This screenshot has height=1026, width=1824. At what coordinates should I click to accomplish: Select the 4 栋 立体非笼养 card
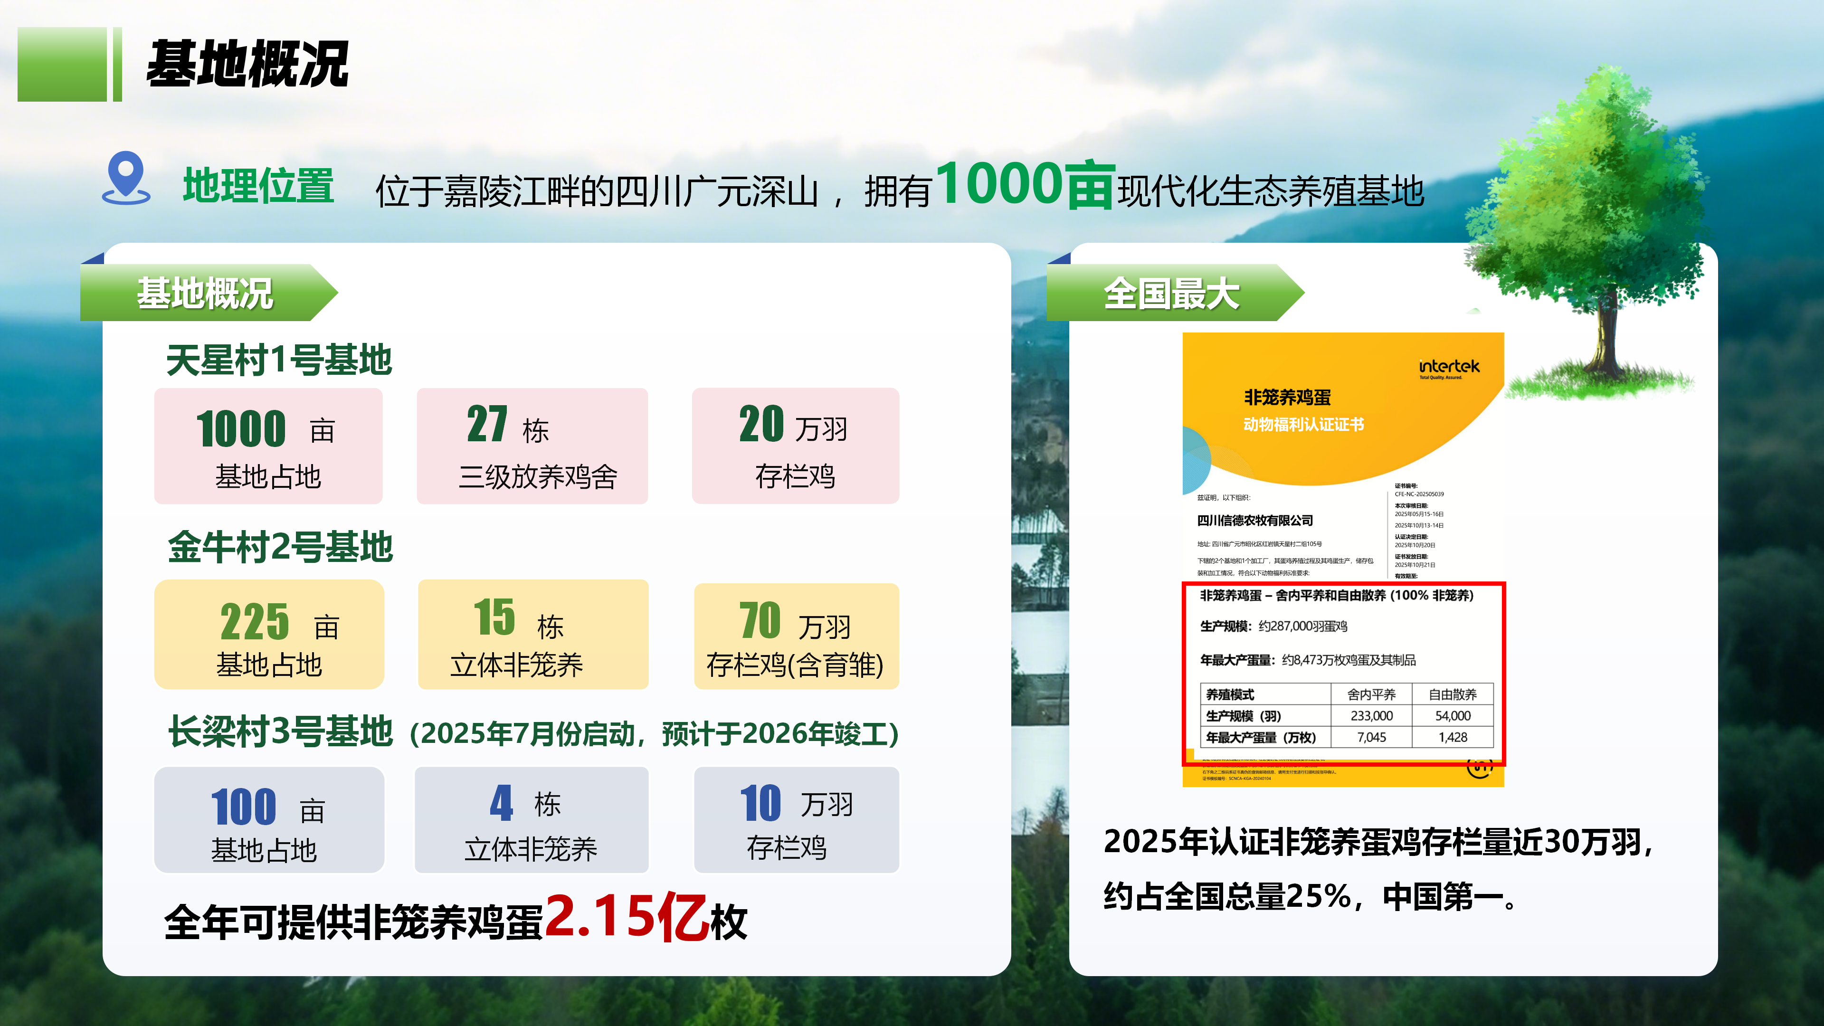pos(531,821)
